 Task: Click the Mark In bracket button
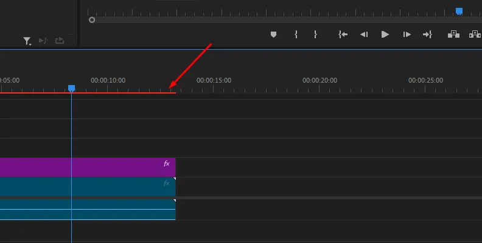pyautogui.click(x=296, y=35)
